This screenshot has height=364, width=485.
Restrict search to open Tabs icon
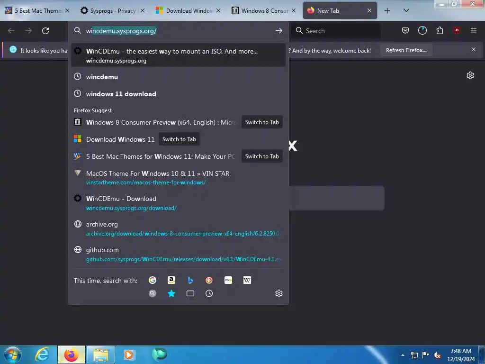click(190, 293)
